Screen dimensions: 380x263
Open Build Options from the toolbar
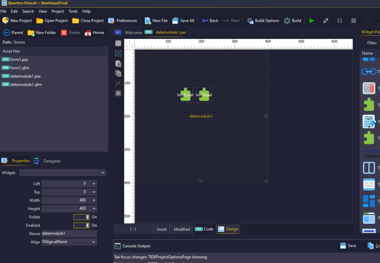point(263,21)
